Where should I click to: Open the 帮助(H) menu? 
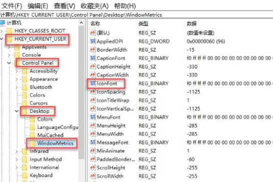pos(125,6)
